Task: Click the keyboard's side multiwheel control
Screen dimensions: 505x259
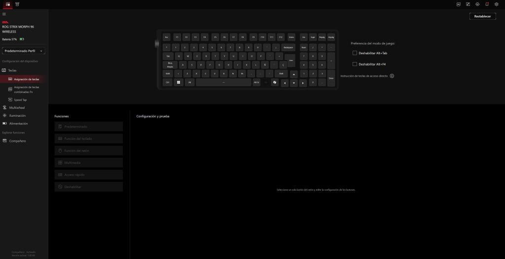Action: point(158,44)
